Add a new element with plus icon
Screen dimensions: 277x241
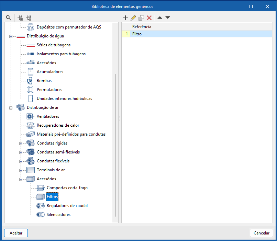click(x=125, y=18)
